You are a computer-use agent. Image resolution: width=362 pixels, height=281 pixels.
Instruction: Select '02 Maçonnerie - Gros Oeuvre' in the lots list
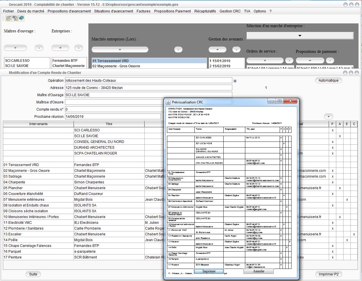coord(149,66)
